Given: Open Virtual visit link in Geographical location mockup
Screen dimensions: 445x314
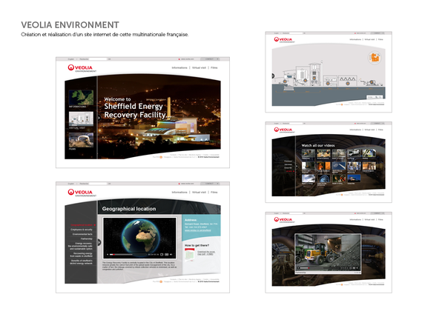Looking at the screenshot, I should coord(199,192).
